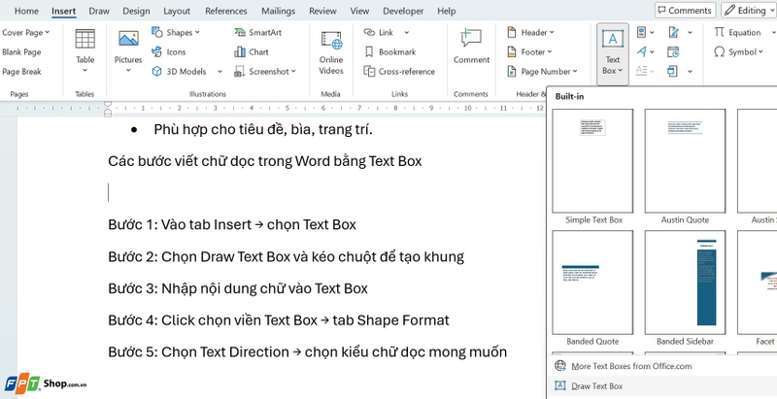Open the Mailings tab
The image size is (777, 399).
[278, 11]
